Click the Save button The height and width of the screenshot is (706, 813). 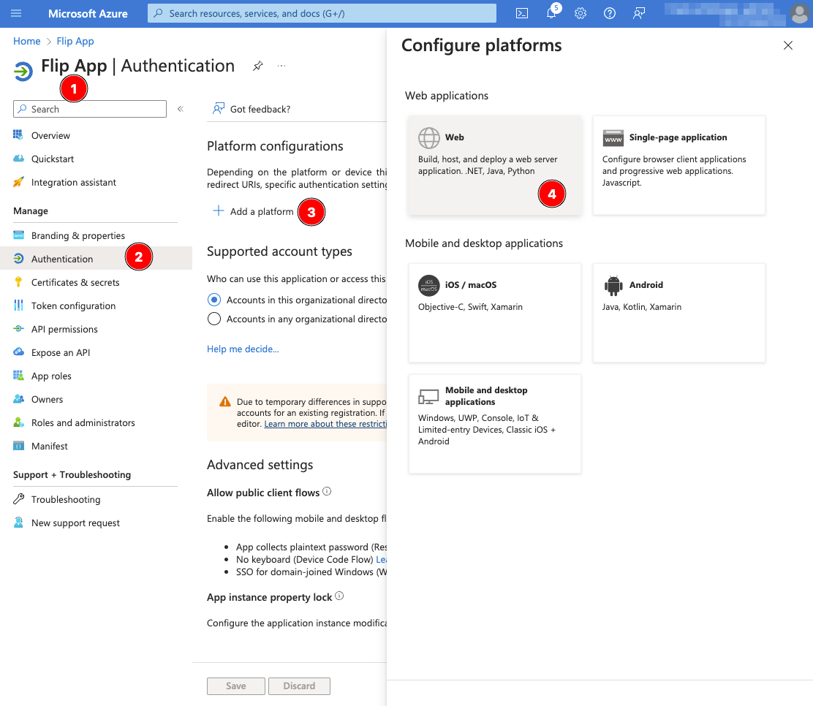pyautogui.click(x=236, y=686)
